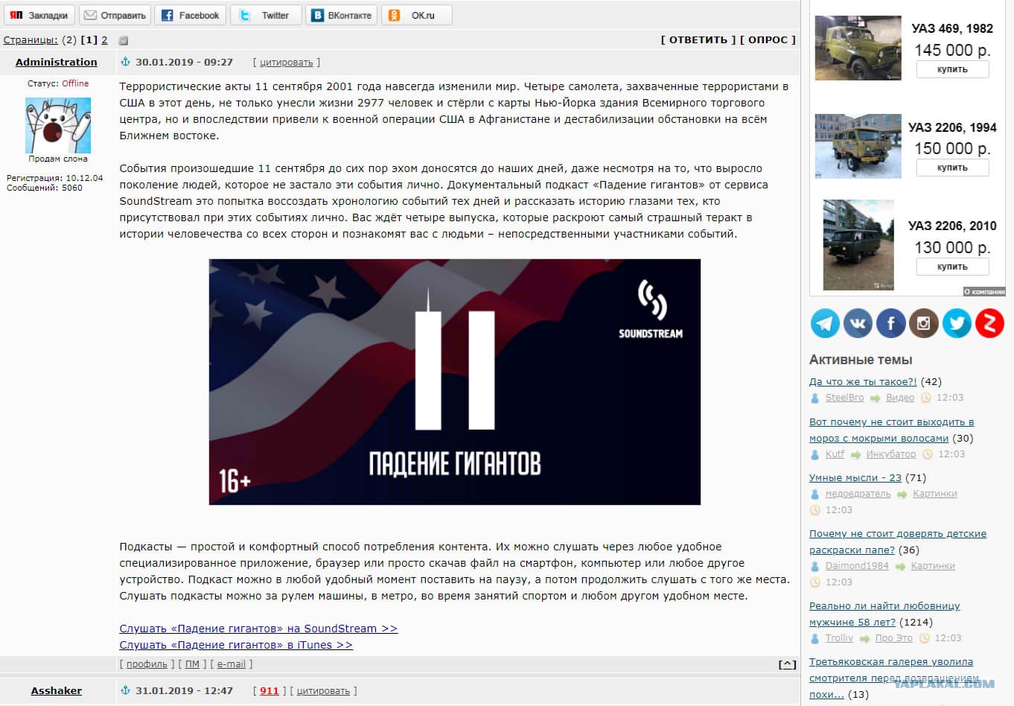
Task: Add page to ЯП Закладки bookmarks
Action: point(39,15)
